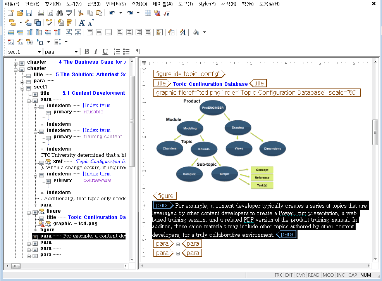Select the graphic - tcd.png tree item

click(x=75, y=224)
